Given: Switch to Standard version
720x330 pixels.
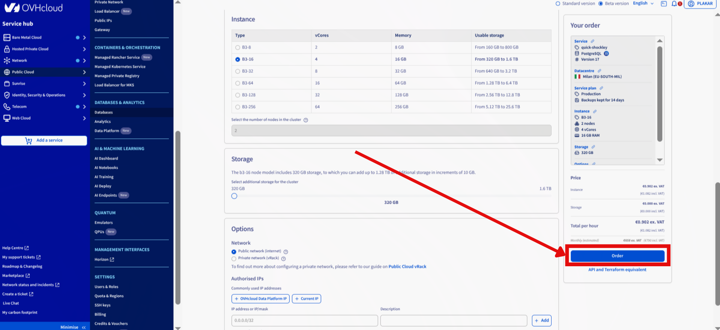Looking at the screenshot, I should tap(558, 4).
